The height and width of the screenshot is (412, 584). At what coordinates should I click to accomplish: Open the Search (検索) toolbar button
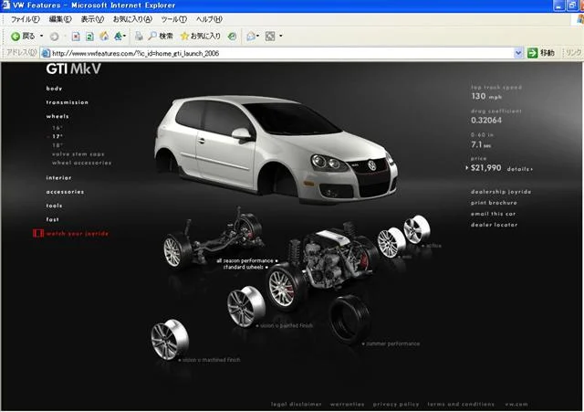coord(161,37)
